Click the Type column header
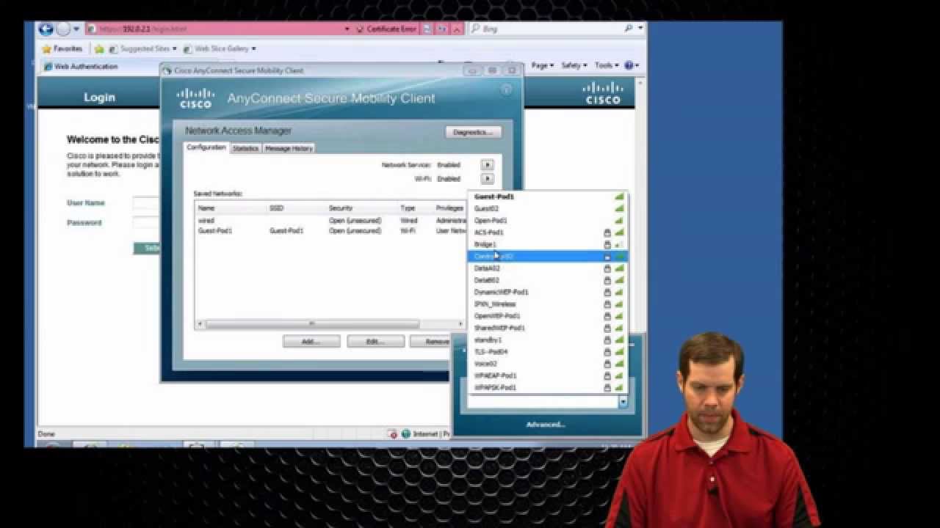This screenshot has height=528, width=940. click(x=415, y=208)
